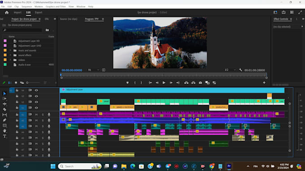
Task: Expand the videos bin
Action: tap(10, 60)
